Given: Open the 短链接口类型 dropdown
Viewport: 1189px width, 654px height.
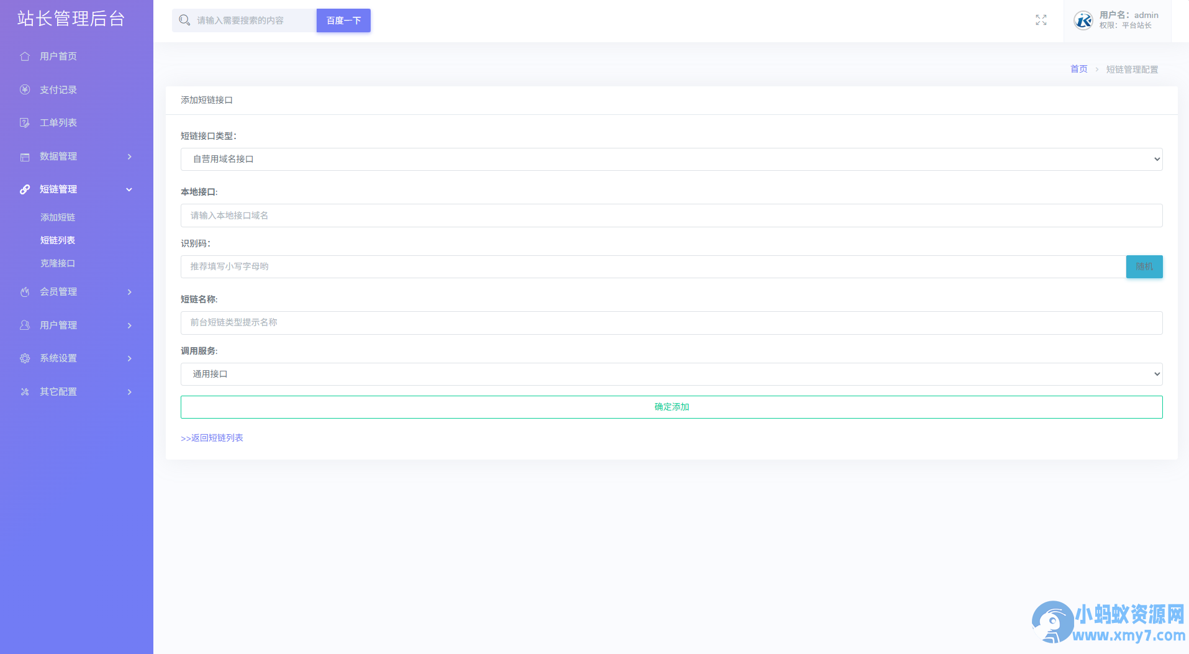Looking at the screenshot, I should pyautogui.click(x=671, y=159).
